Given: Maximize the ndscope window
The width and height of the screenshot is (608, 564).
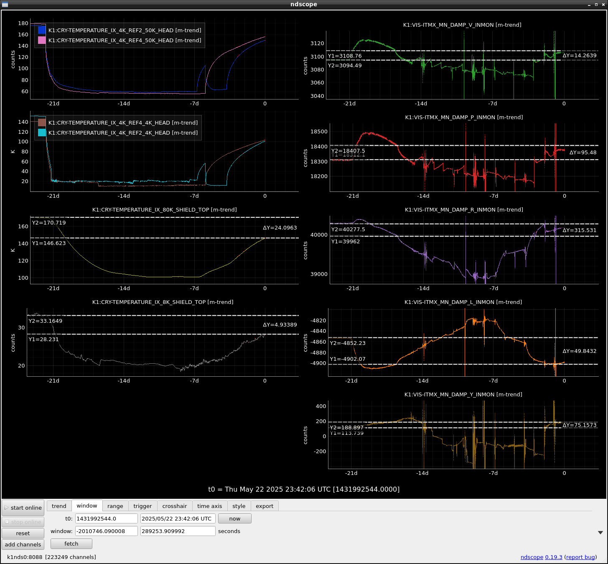Looking at the screenshot, I should (596, 4).
